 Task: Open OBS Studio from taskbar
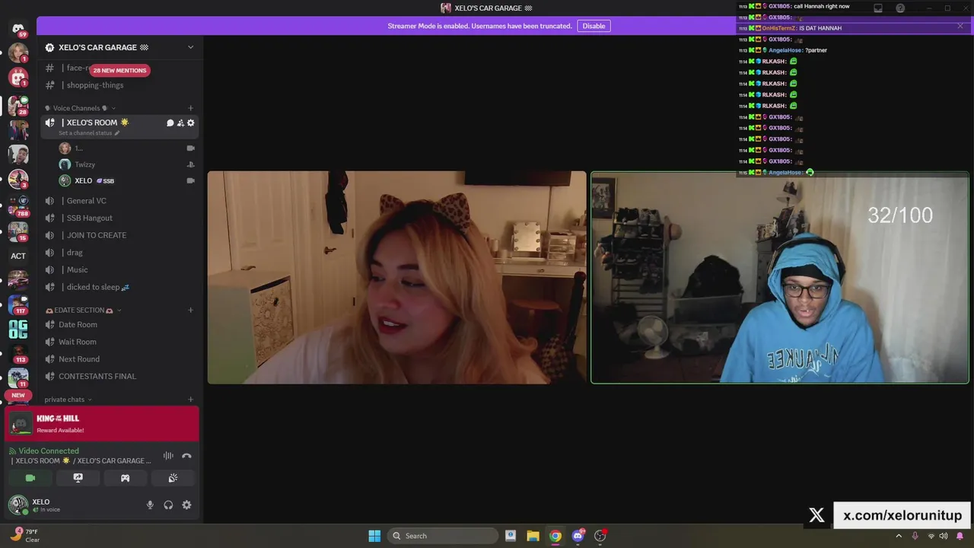600,536
